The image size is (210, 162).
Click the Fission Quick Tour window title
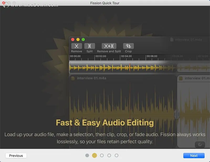tap(105, 3)
